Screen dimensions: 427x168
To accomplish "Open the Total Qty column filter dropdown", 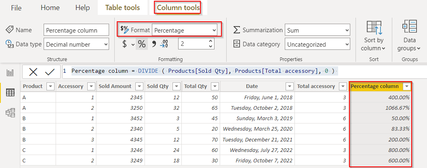I will (x=215, y=86).
